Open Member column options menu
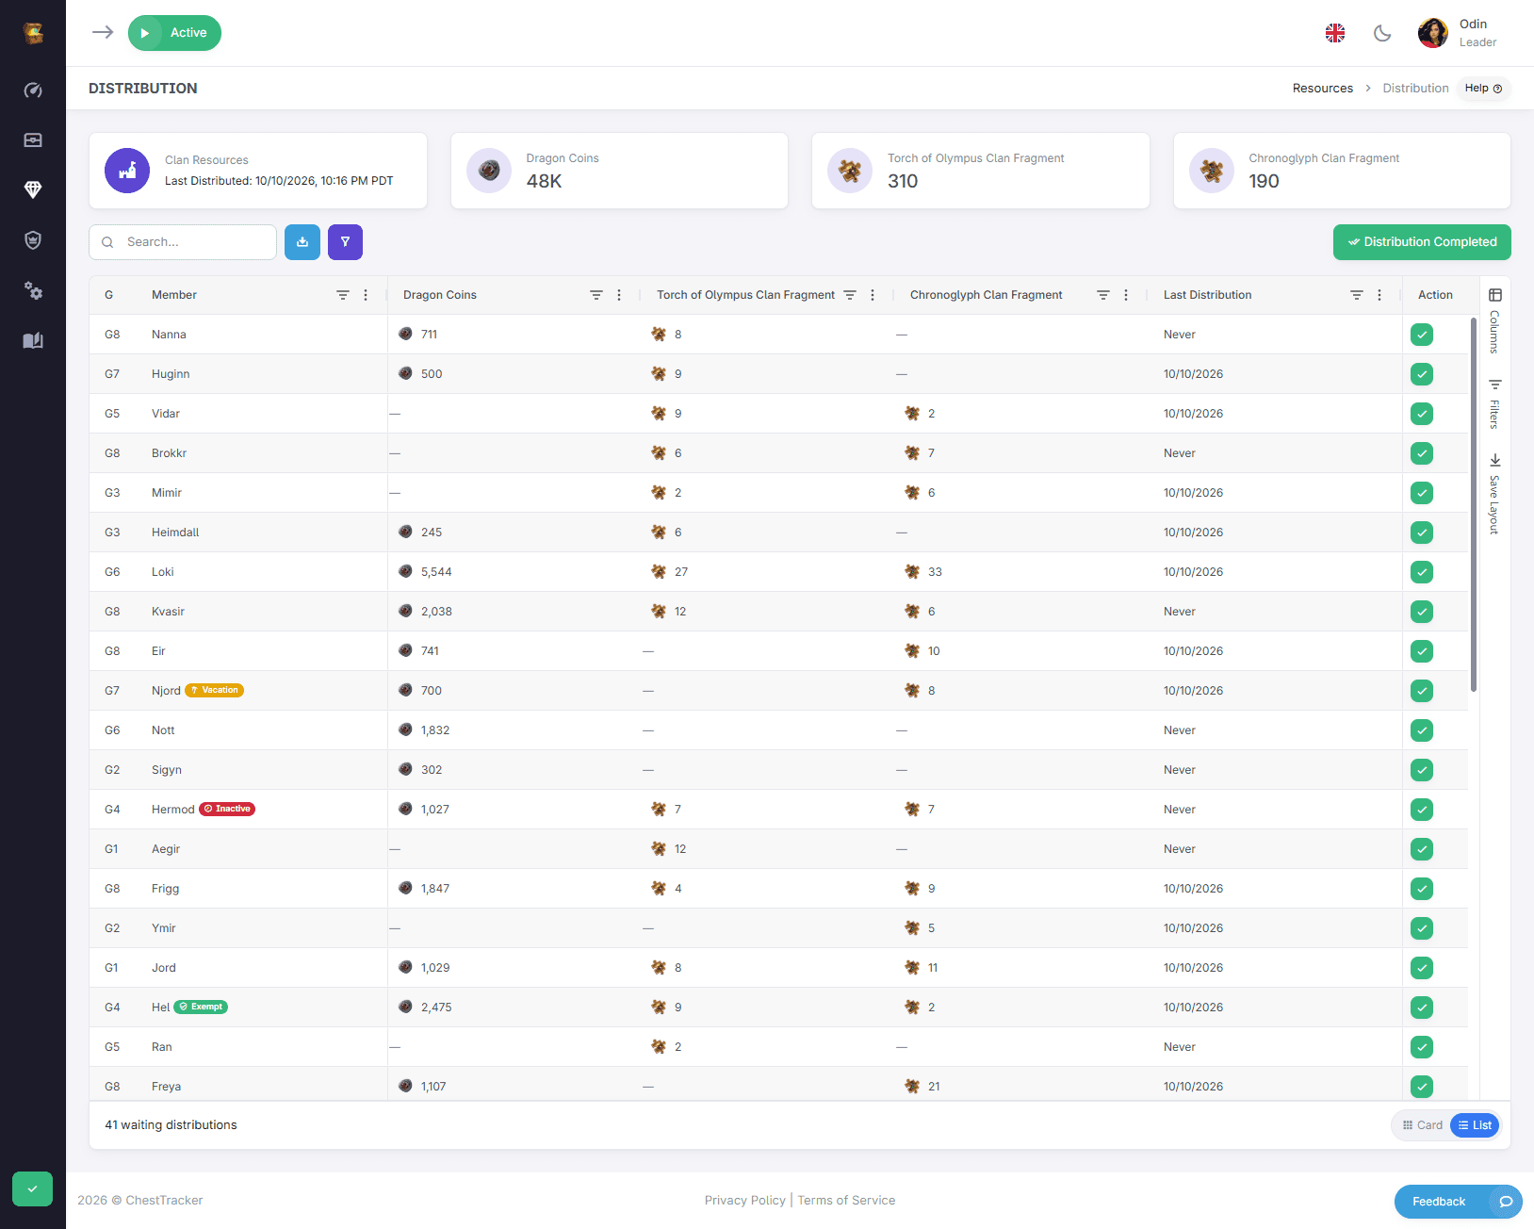Screen dimensions: 1534x1229 tap(366, 295)
